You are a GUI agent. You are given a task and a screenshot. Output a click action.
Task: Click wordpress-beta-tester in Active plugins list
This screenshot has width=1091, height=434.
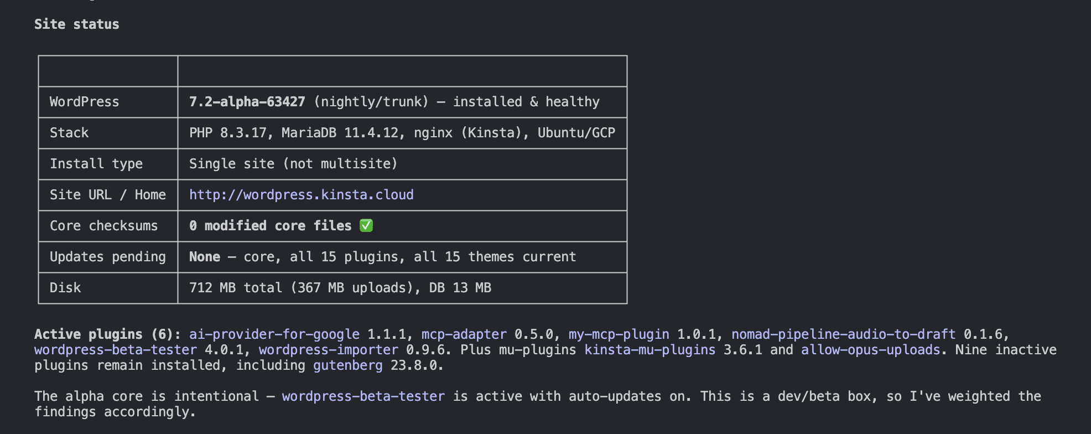pyautogui.click(x=116, y=350)
